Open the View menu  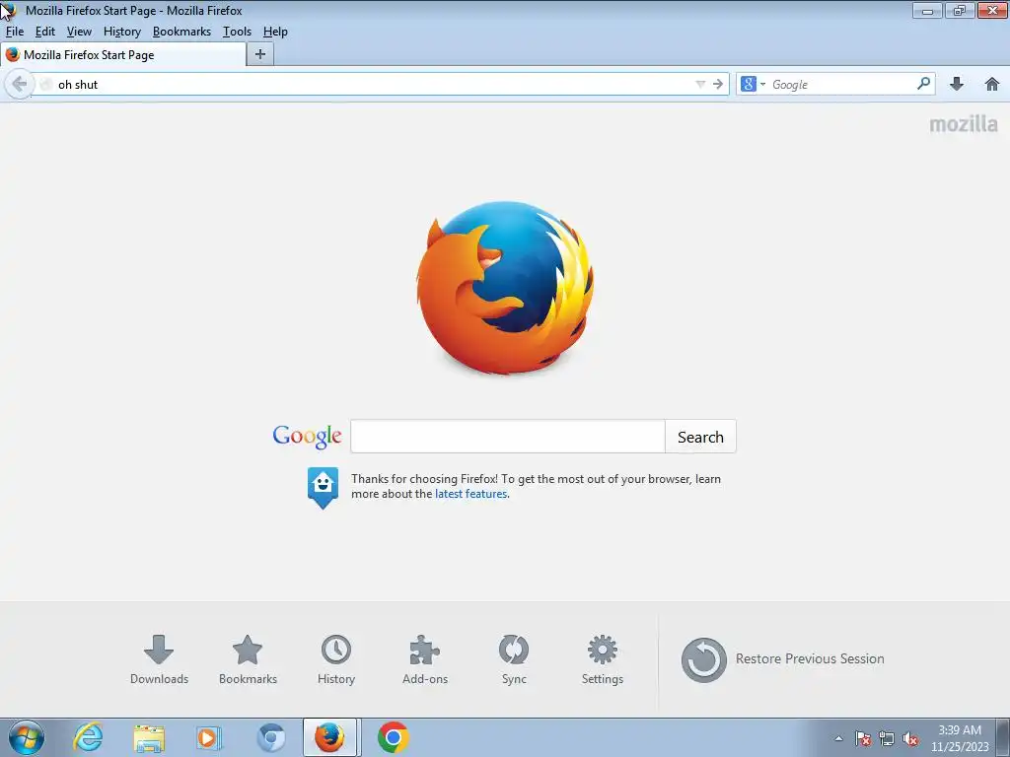click(79, 32)
